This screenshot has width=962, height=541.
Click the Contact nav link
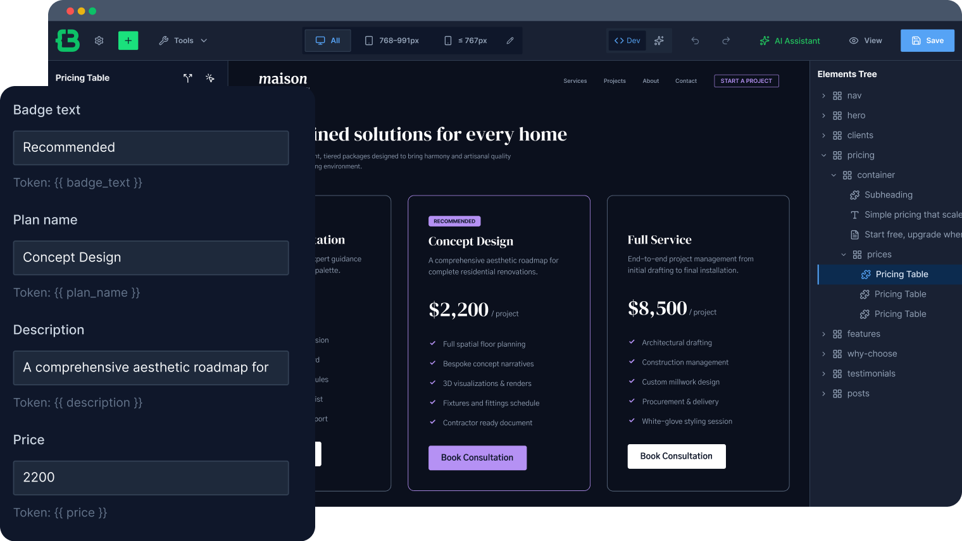pos(686,81)
